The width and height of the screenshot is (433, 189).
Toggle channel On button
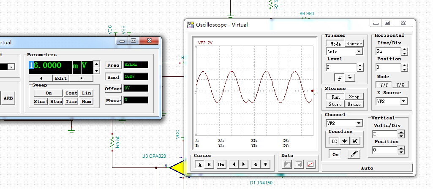pyautogui.click(x=335, y=154)
